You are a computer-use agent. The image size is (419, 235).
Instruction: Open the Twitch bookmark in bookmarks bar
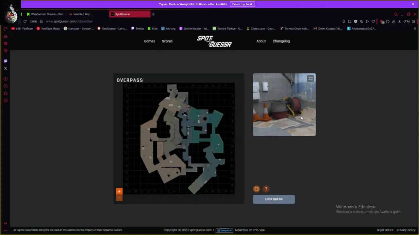(137, 29)
